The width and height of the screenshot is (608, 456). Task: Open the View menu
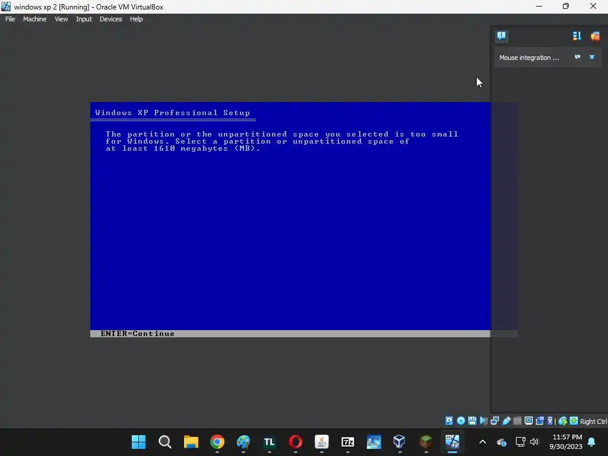[x=61, y=19]
